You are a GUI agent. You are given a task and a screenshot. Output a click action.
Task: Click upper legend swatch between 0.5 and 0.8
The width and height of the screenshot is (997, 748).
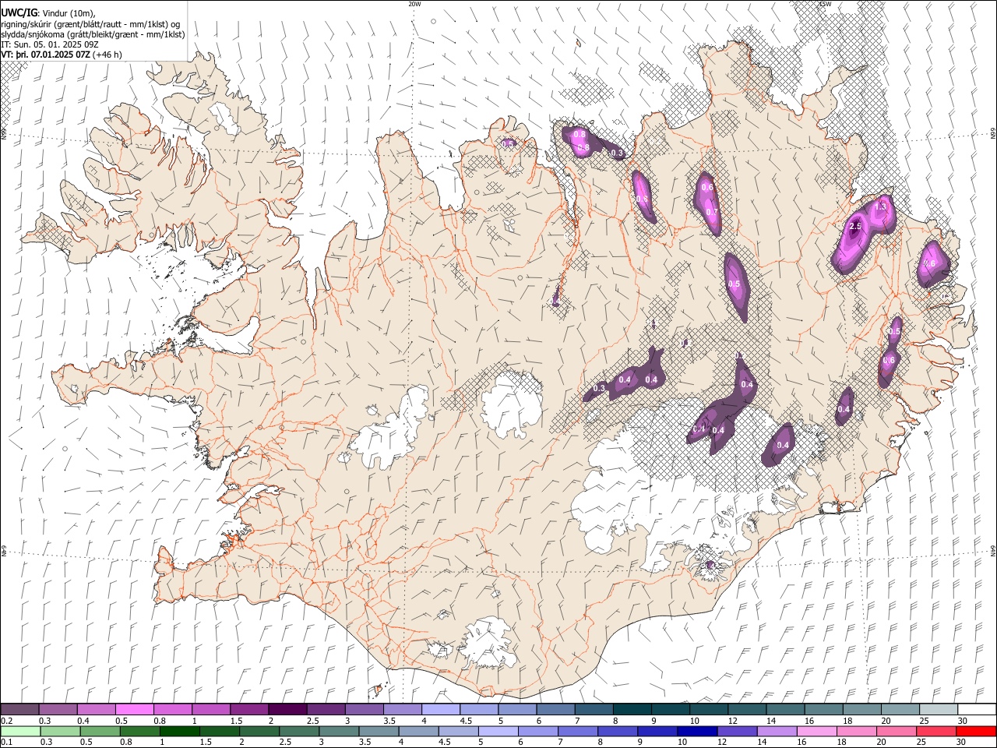tap(134, 709)
